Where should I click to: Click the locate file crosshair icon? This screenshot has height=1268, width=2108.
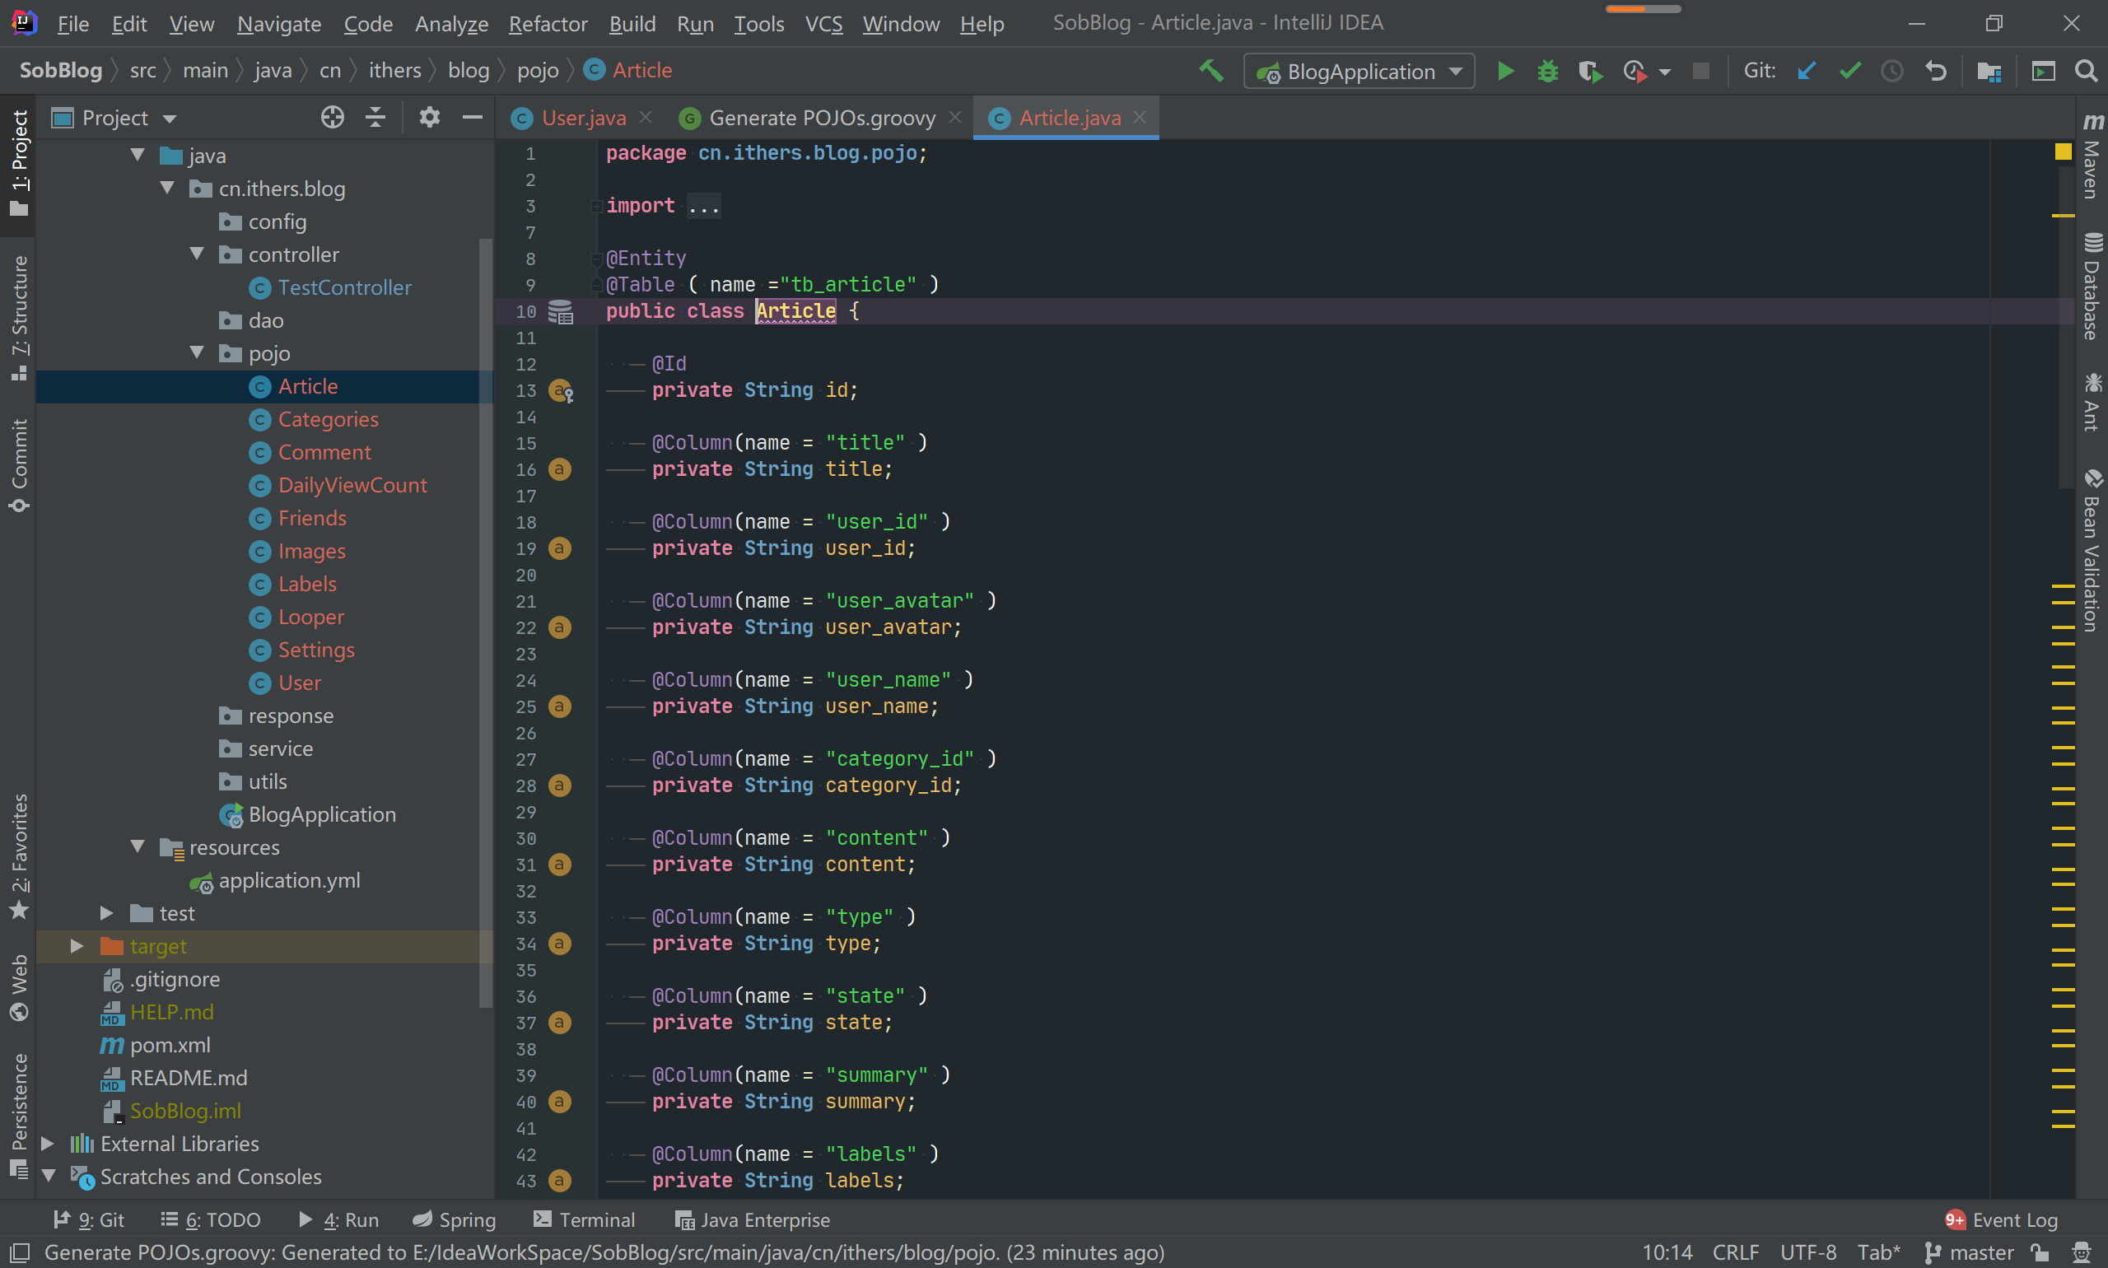333,118
